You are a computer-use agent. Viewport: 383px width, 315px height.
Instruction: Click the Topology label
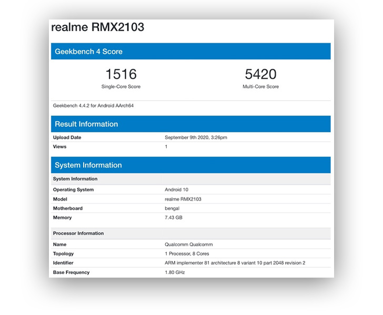pyautogui.click(x=63, y=254)
